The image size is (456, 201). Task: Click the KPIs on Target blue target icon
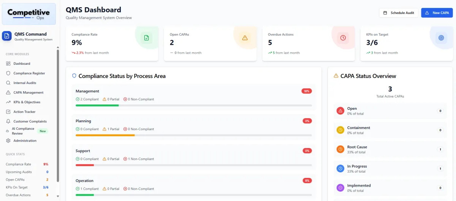coord(441,37)
